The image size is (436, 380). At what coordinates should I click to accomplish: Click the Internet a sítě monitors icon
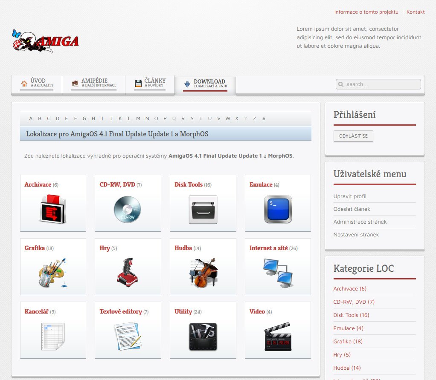[x=278, y=272]
